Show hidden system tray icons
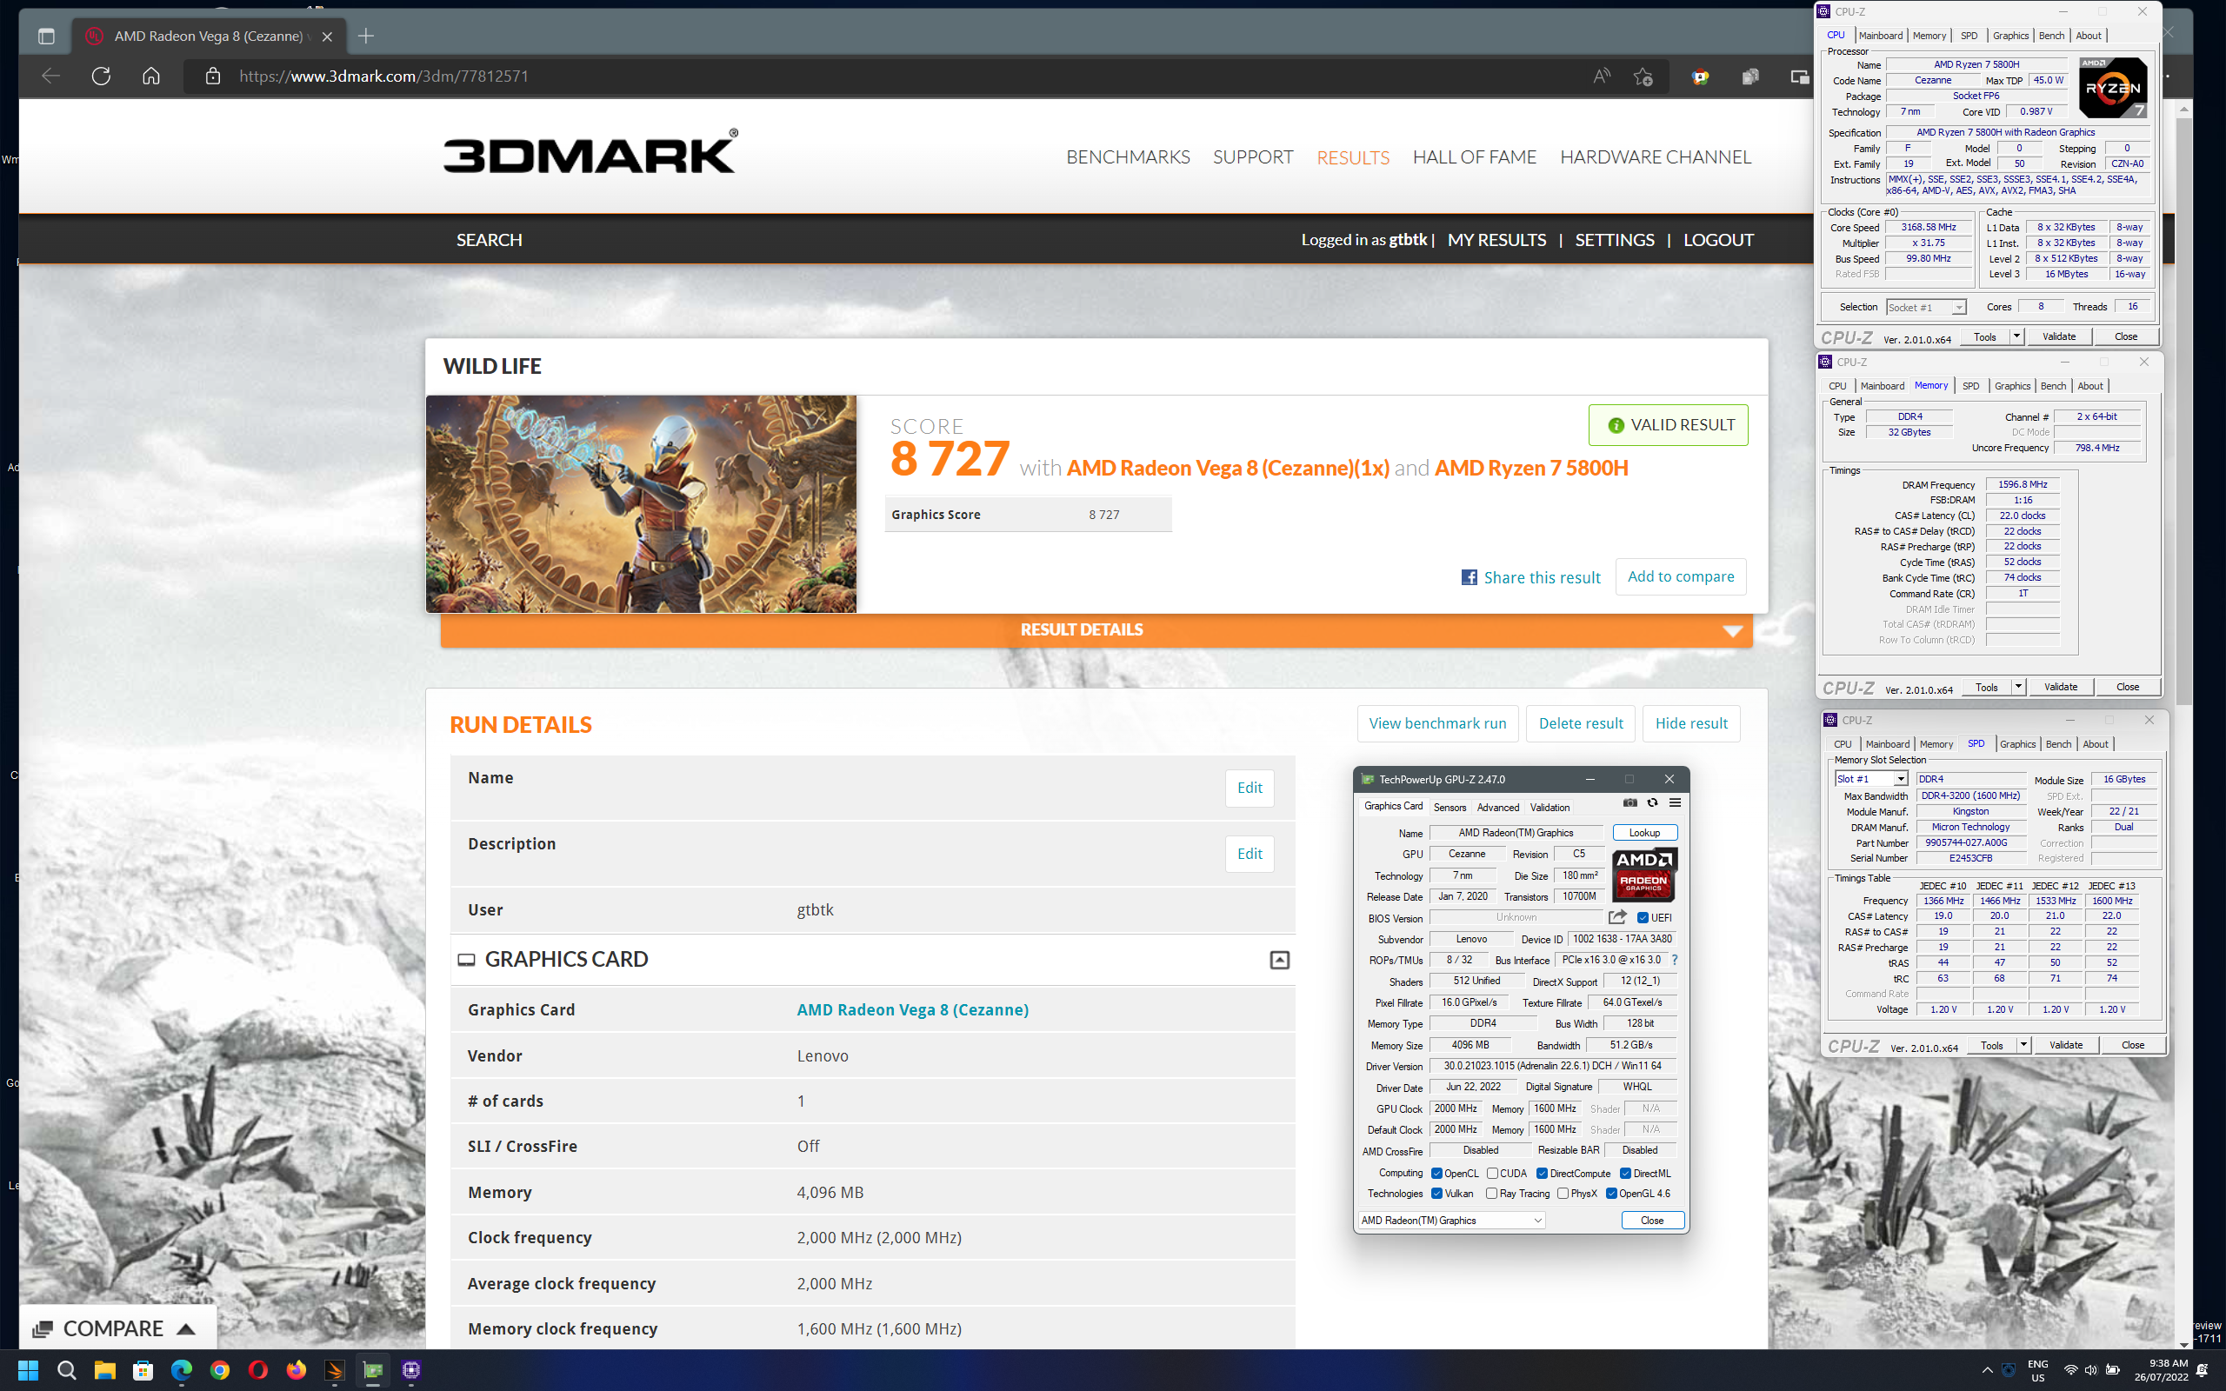Screen dimensions: 2226x1391 (x=1987, y=1370)
